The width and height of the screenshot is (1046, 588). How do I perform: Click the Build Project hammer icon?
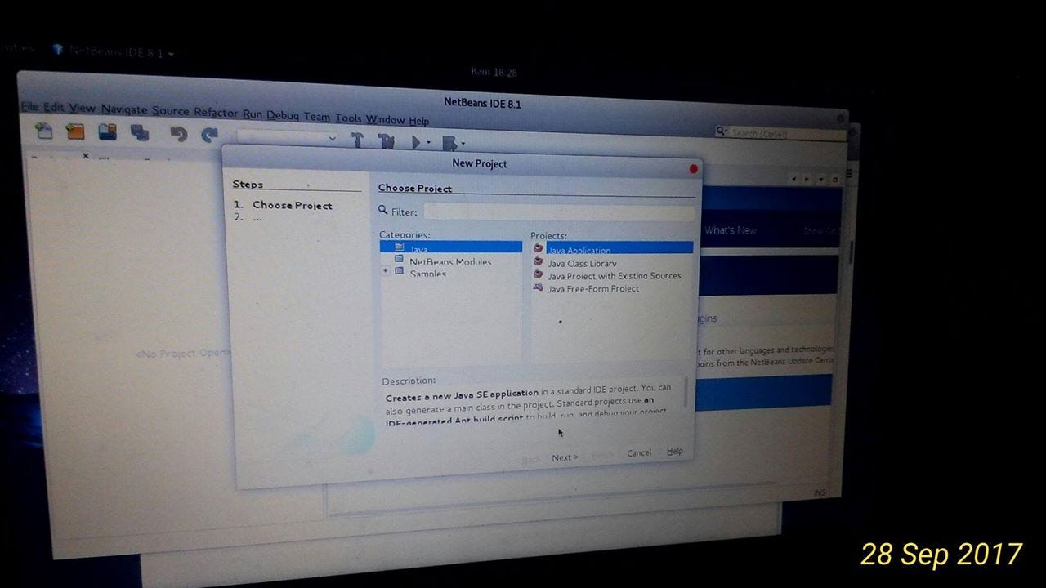357,140
